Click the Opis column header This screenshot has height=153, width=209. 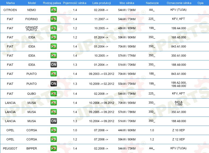click(x=200, y=3)
